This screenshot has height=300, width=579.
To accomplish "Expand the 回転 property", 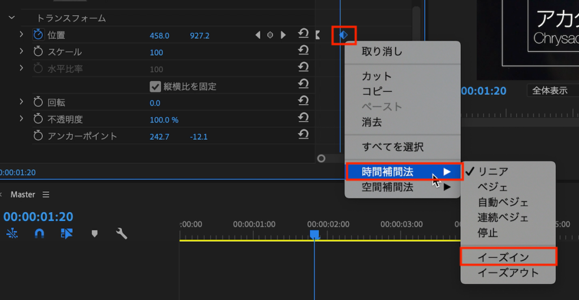I will pyautogui.click(x=21, y=102).
